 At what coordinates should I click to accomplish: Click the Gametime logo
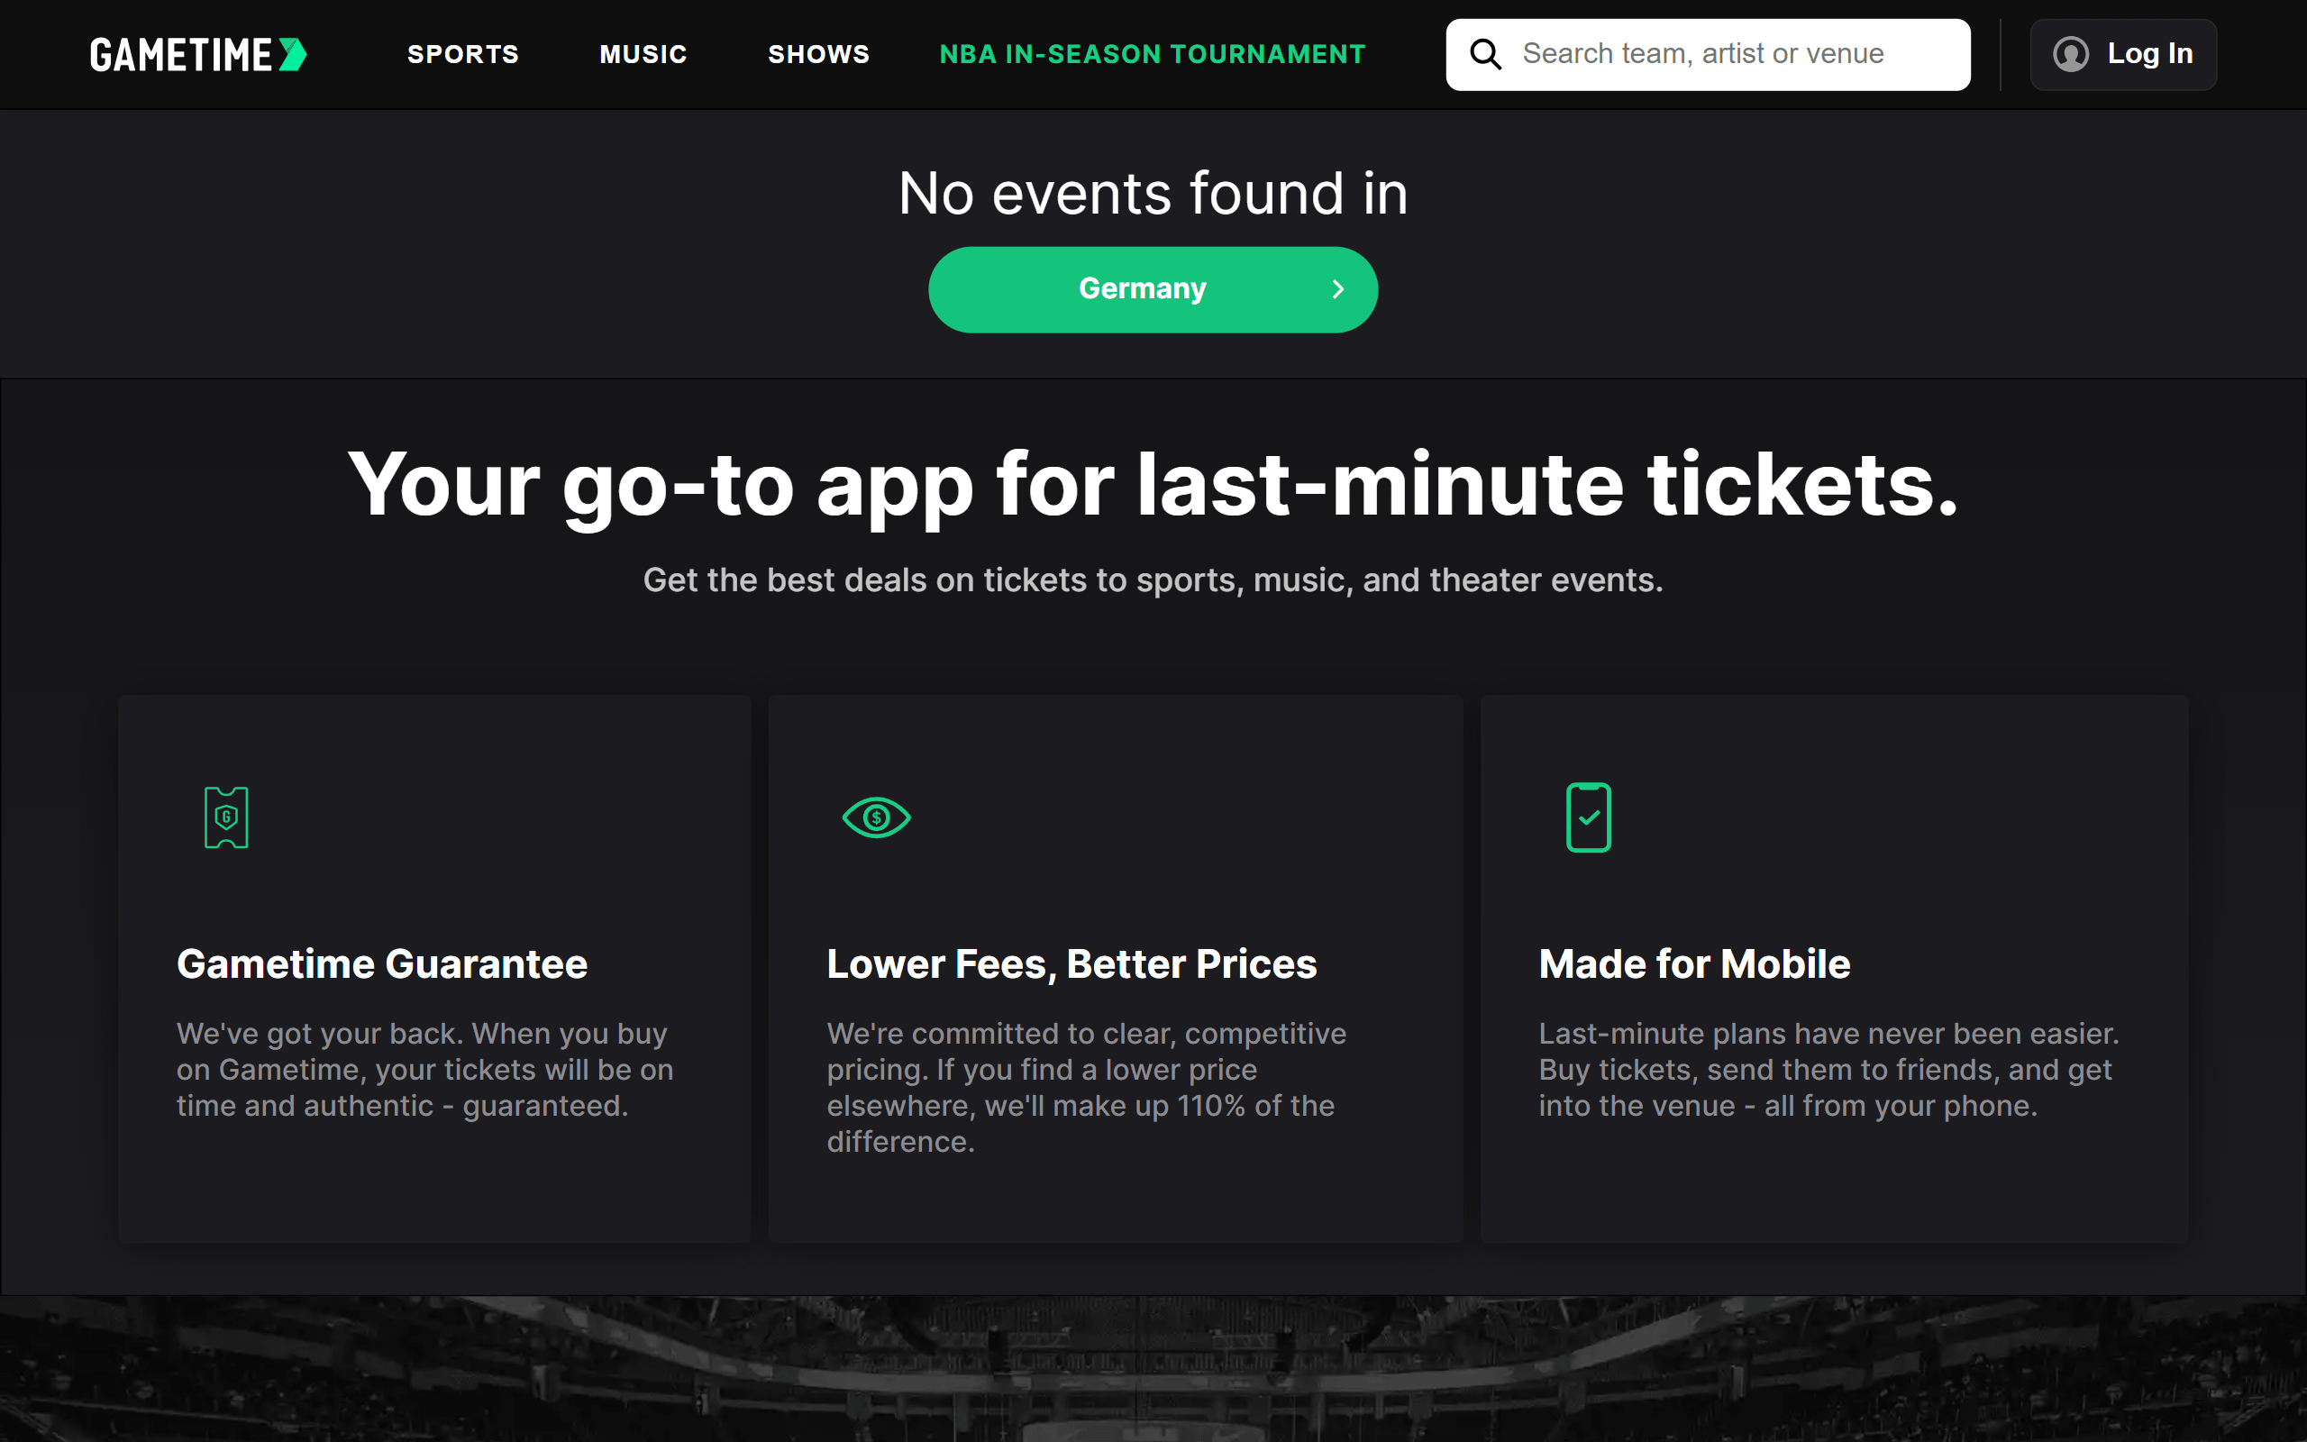click(x=198, y=54)
